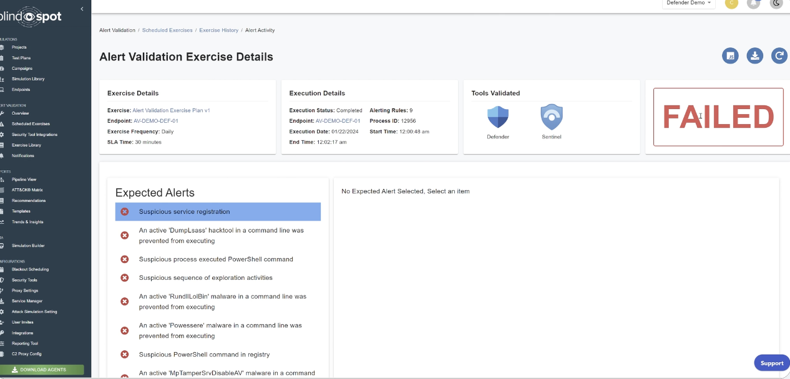The height and width of the screenshot is (379, 790).
Task: Collapse the sidebar with chevron arrow
Action: (82, 9)
